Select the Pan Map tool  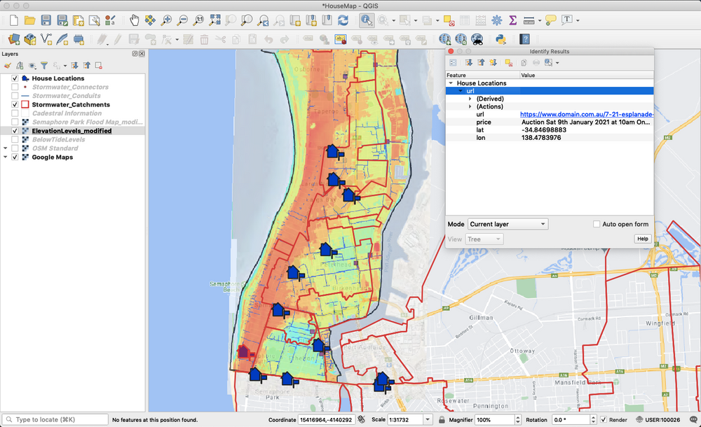135,21
